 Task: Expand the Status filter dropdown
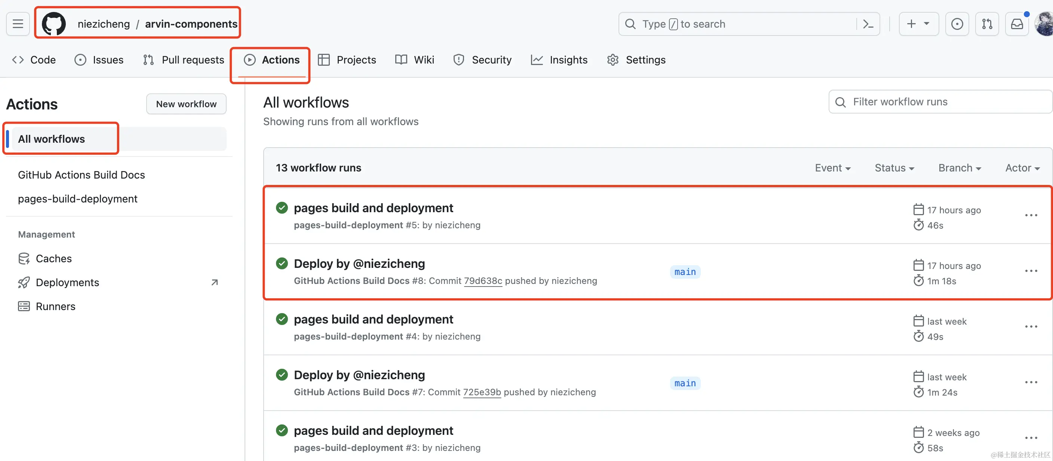pyautogui.click(x=894, y=168)
